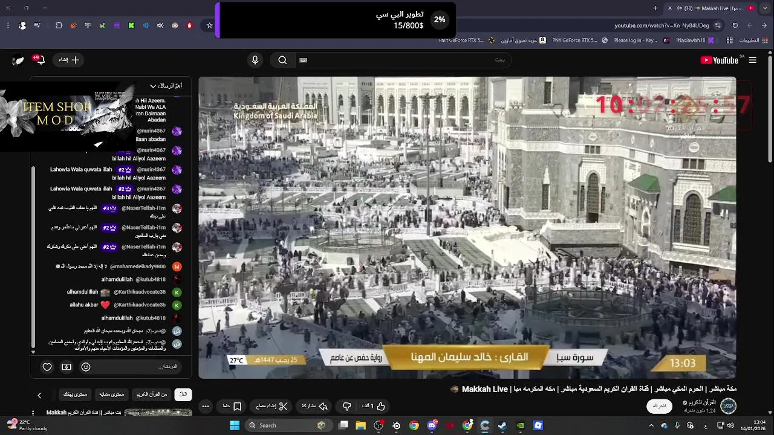
Task: Click the green K extension icon in the browser toolbar
Action: coord(131,25)
